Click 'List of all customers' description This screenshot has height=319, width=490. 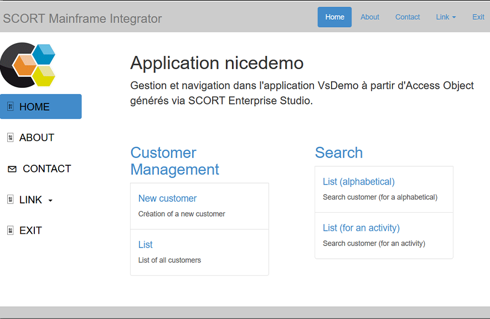(169, 260)
